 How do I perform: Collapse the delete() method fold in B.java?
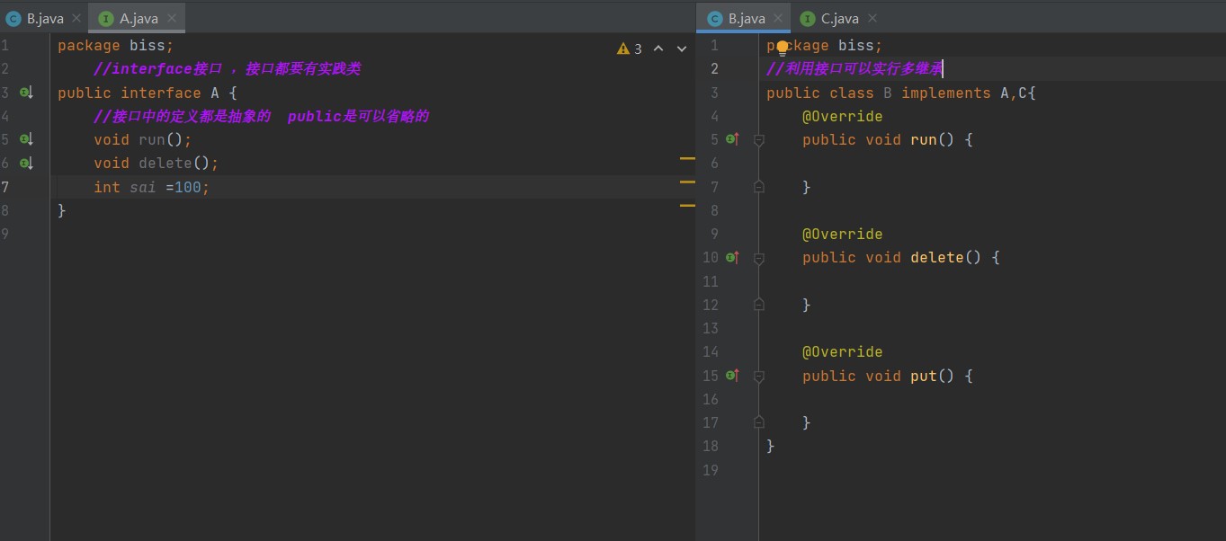click(x=759, y=258)
